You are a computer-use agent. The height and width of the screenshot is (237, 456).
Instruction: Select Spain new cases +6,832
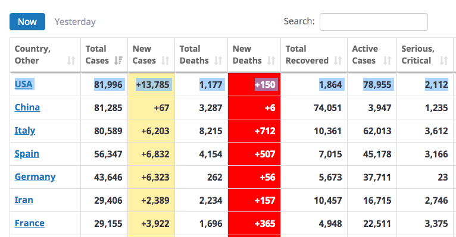point(155,154)
